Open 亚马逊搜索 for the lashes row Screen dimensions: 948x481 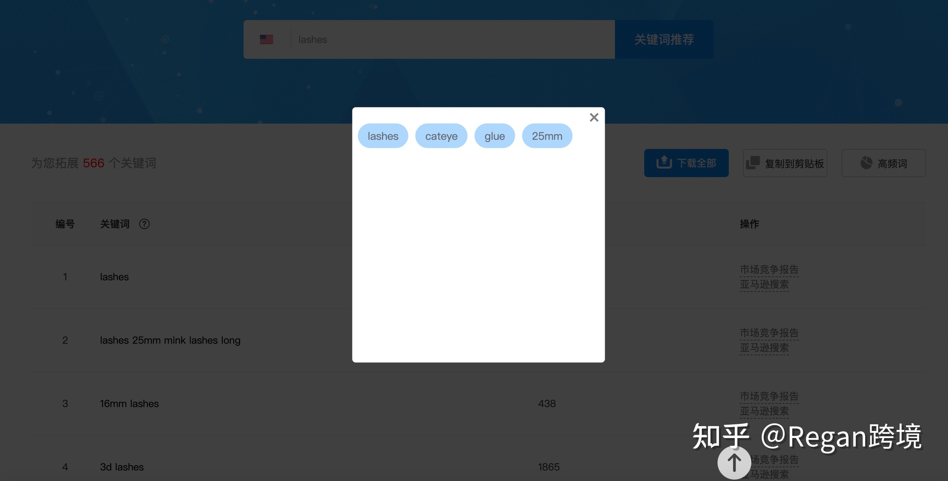click(x=764, y=284)
